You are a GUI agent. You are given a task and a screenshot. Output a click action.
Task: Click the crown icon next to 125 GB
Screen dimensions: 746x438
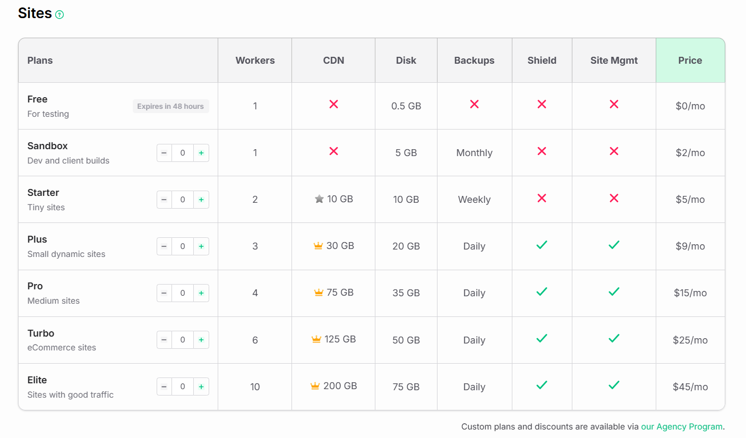[x=316, y=339]
